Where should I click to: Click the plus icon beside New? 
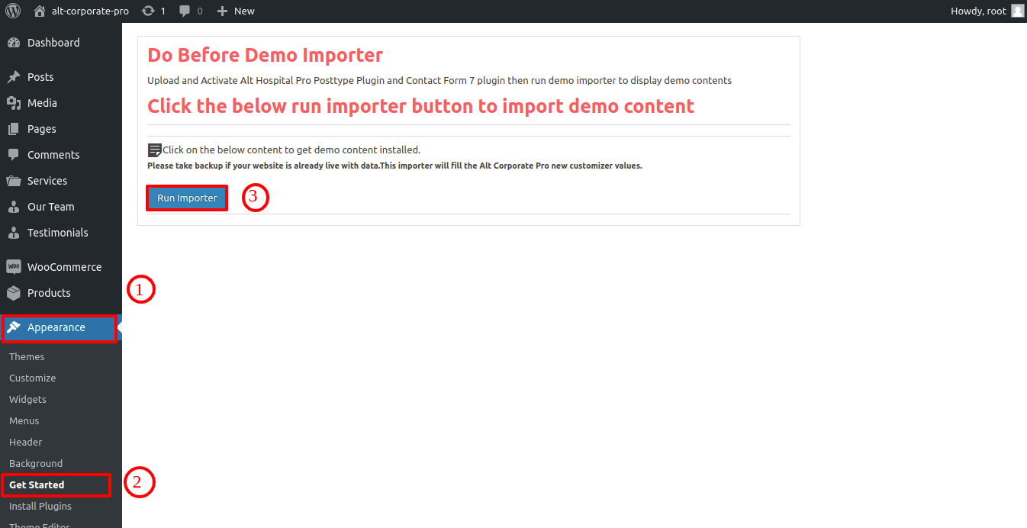(x=222, y=11)
